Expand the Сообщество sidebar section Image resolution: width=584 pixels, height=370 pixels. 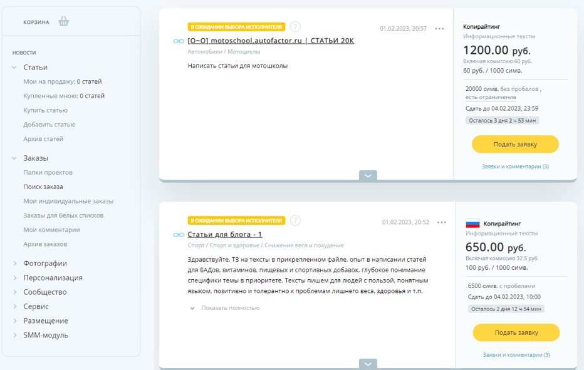15,292
